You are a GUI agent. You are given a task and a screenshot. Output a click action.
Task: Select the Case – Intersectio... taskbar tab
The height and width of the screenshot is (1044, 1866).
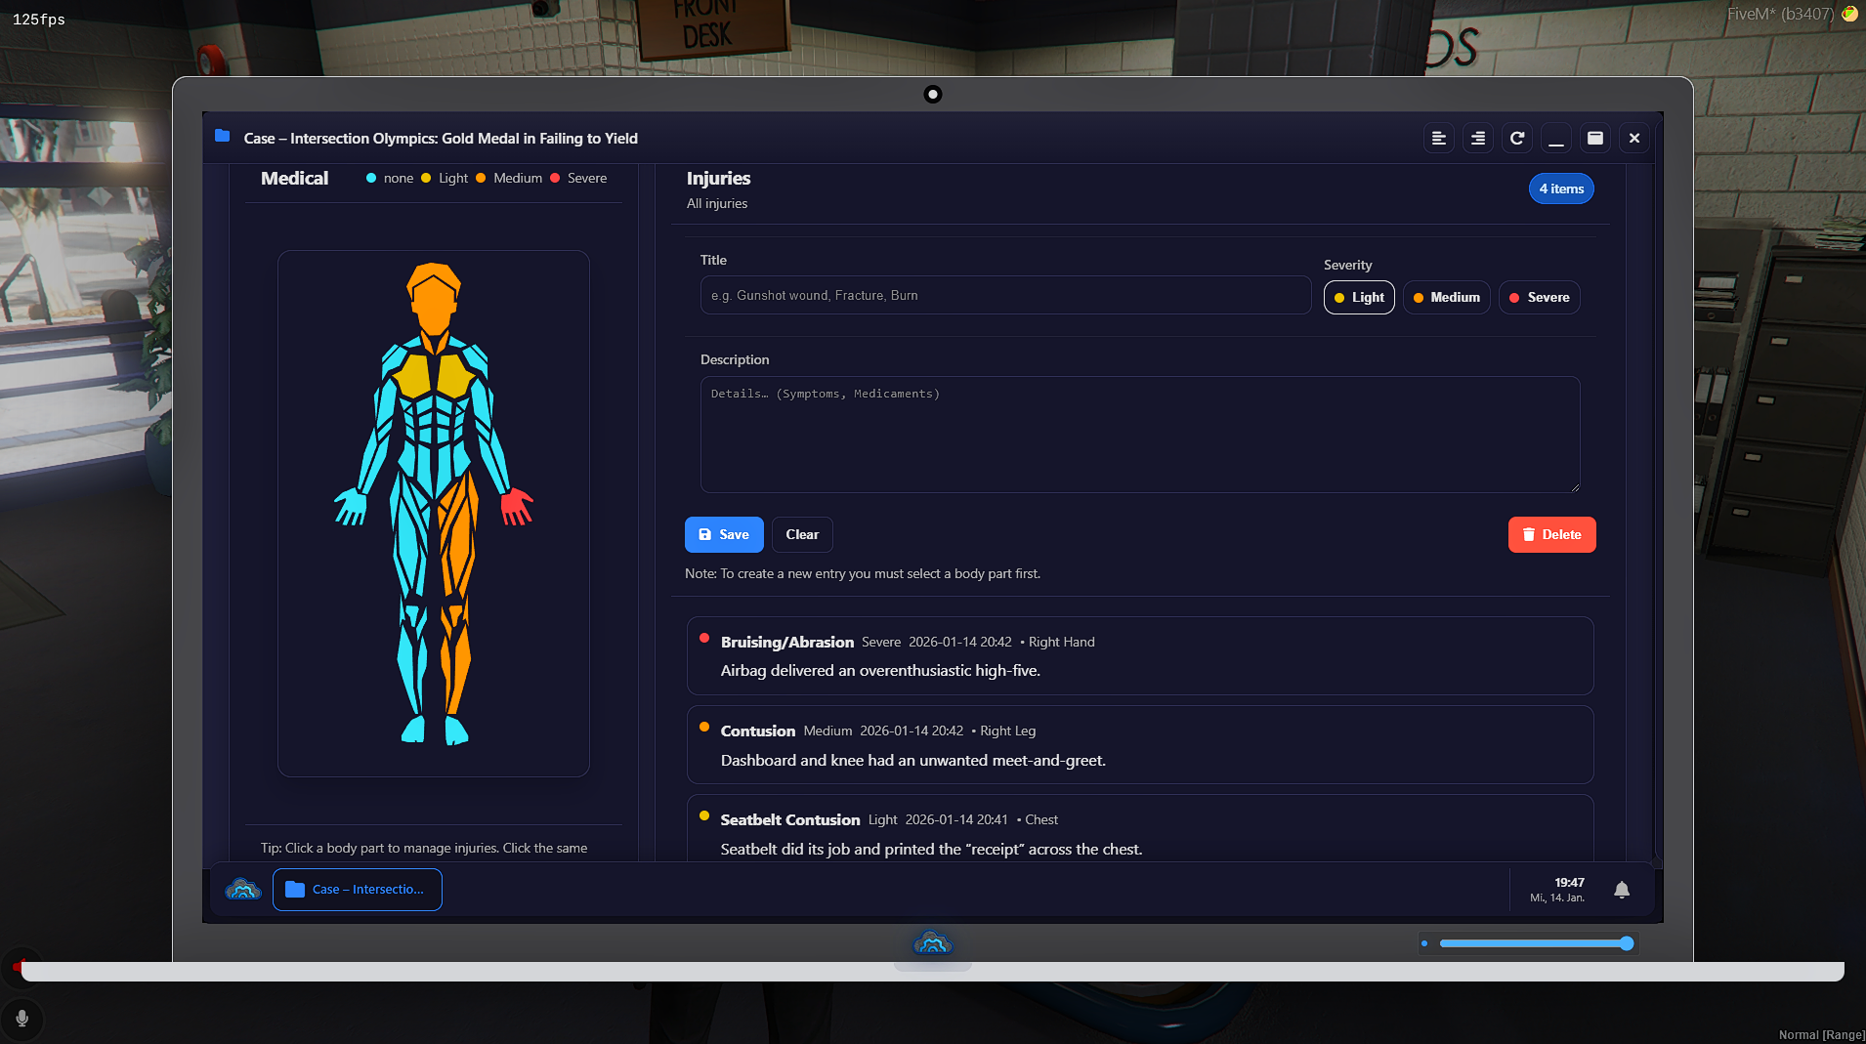358,890
